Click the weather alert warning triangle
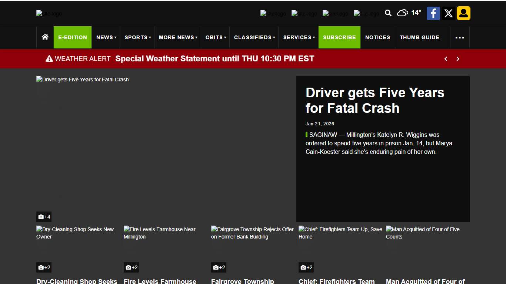 coord(49,59)
